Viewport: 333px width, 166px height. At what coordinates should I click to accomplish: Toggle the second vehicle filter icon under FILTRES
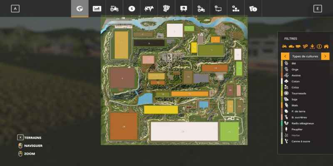(291, 46)
